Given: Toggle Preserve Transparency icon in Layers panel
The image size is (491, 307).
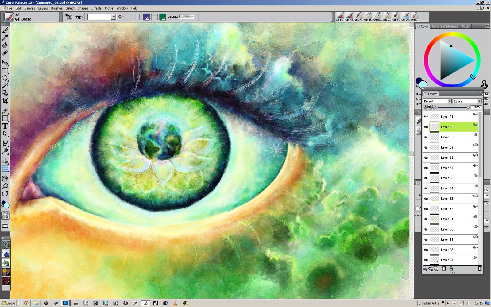Looking at the screenshot, I should point(425,107).
